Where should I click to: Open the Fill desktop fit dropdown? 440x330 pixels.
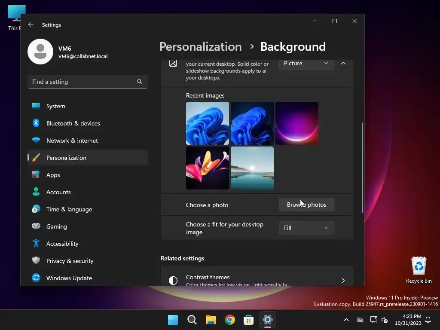tap(307, 228)
